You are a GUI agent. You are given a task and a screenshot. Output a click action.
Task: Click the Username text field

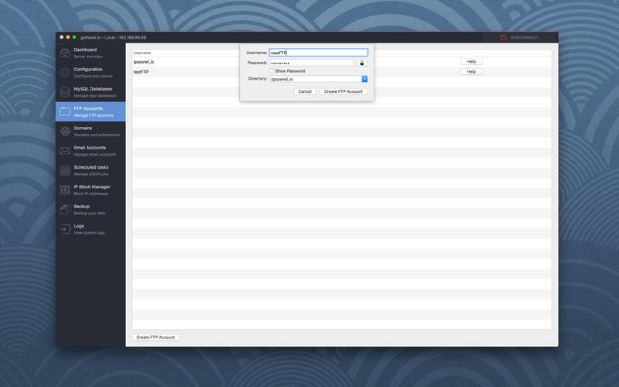317,53
